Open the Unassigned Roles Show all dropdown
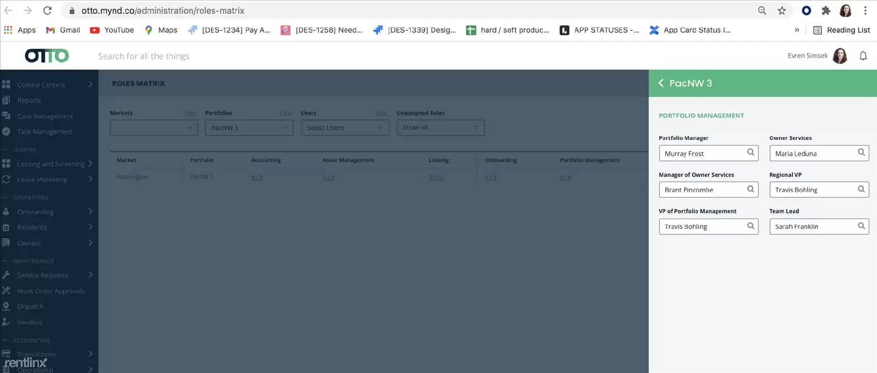This screenshot has height=373, width=877. click(x=441, y=128)
